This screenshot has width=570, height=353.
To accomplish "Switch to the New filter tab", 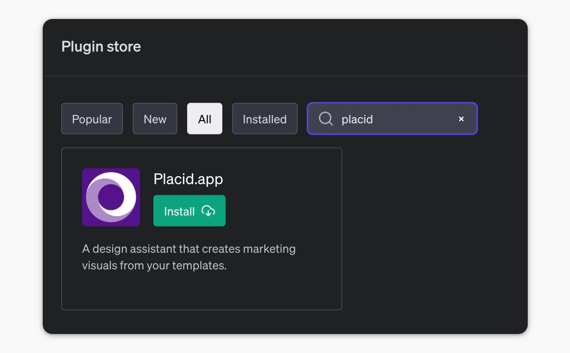I will 155,119.
